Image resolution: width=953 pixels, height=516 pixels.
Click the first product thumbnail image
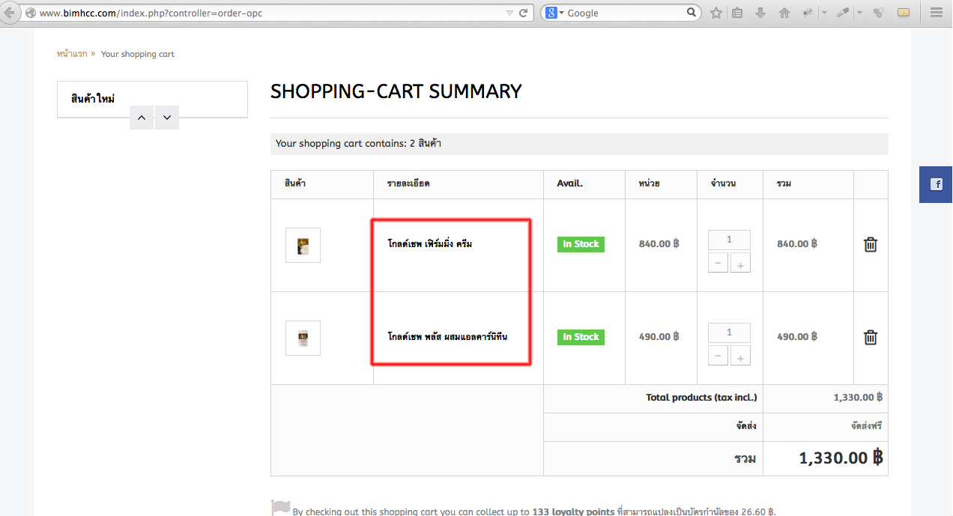[x=303, y=246]
